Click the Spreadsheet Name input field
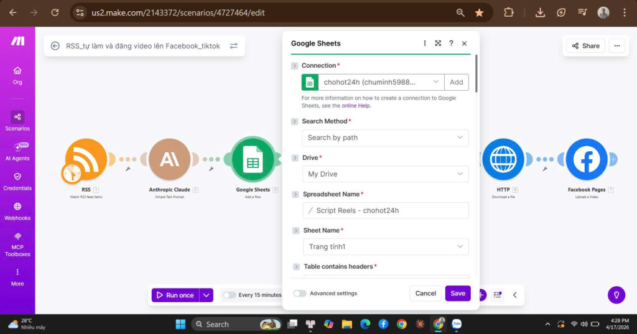Image resolution: width=637 pixels, height=334 pixels. coord(385,210)
